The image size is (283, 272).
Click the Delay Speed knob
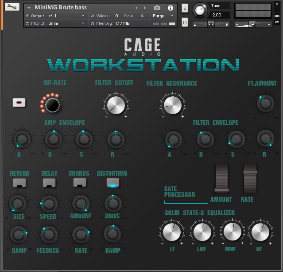[49, 204]
